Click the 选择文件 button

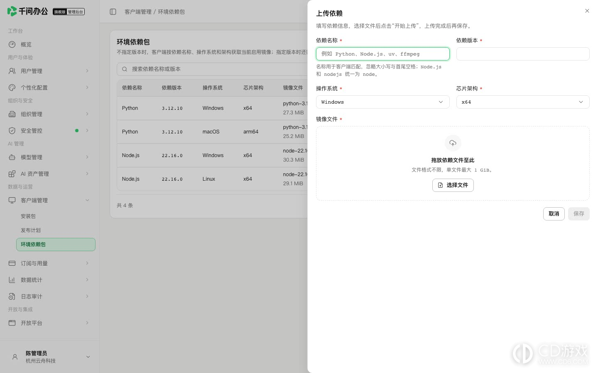(453, 185)
